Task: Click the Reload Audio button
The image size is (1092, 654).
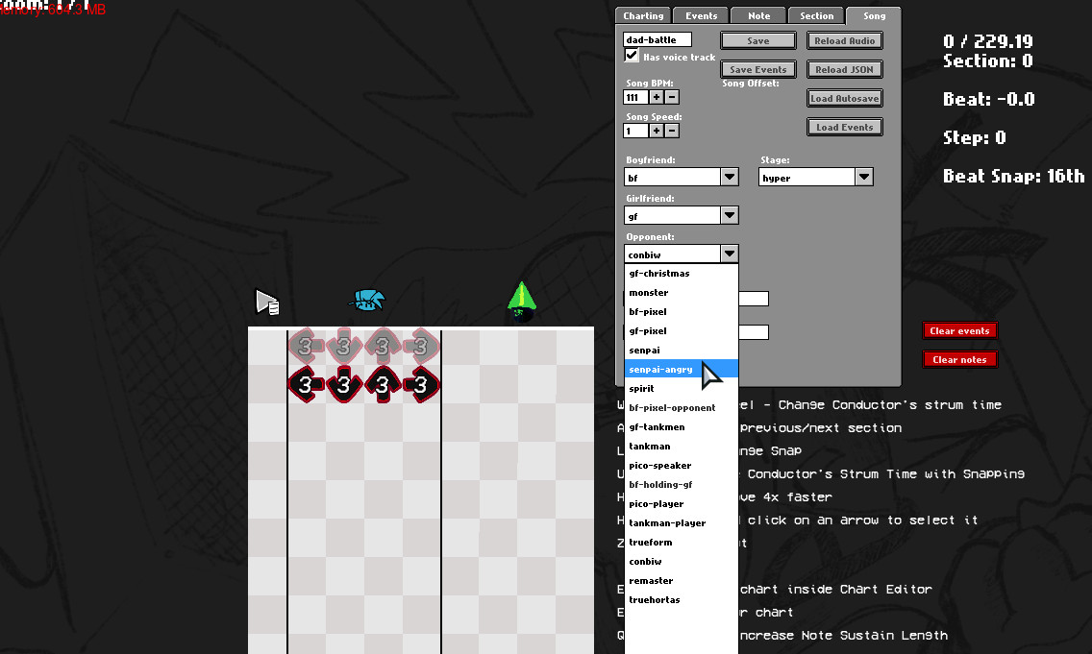Action: click(x=845, y=41)
